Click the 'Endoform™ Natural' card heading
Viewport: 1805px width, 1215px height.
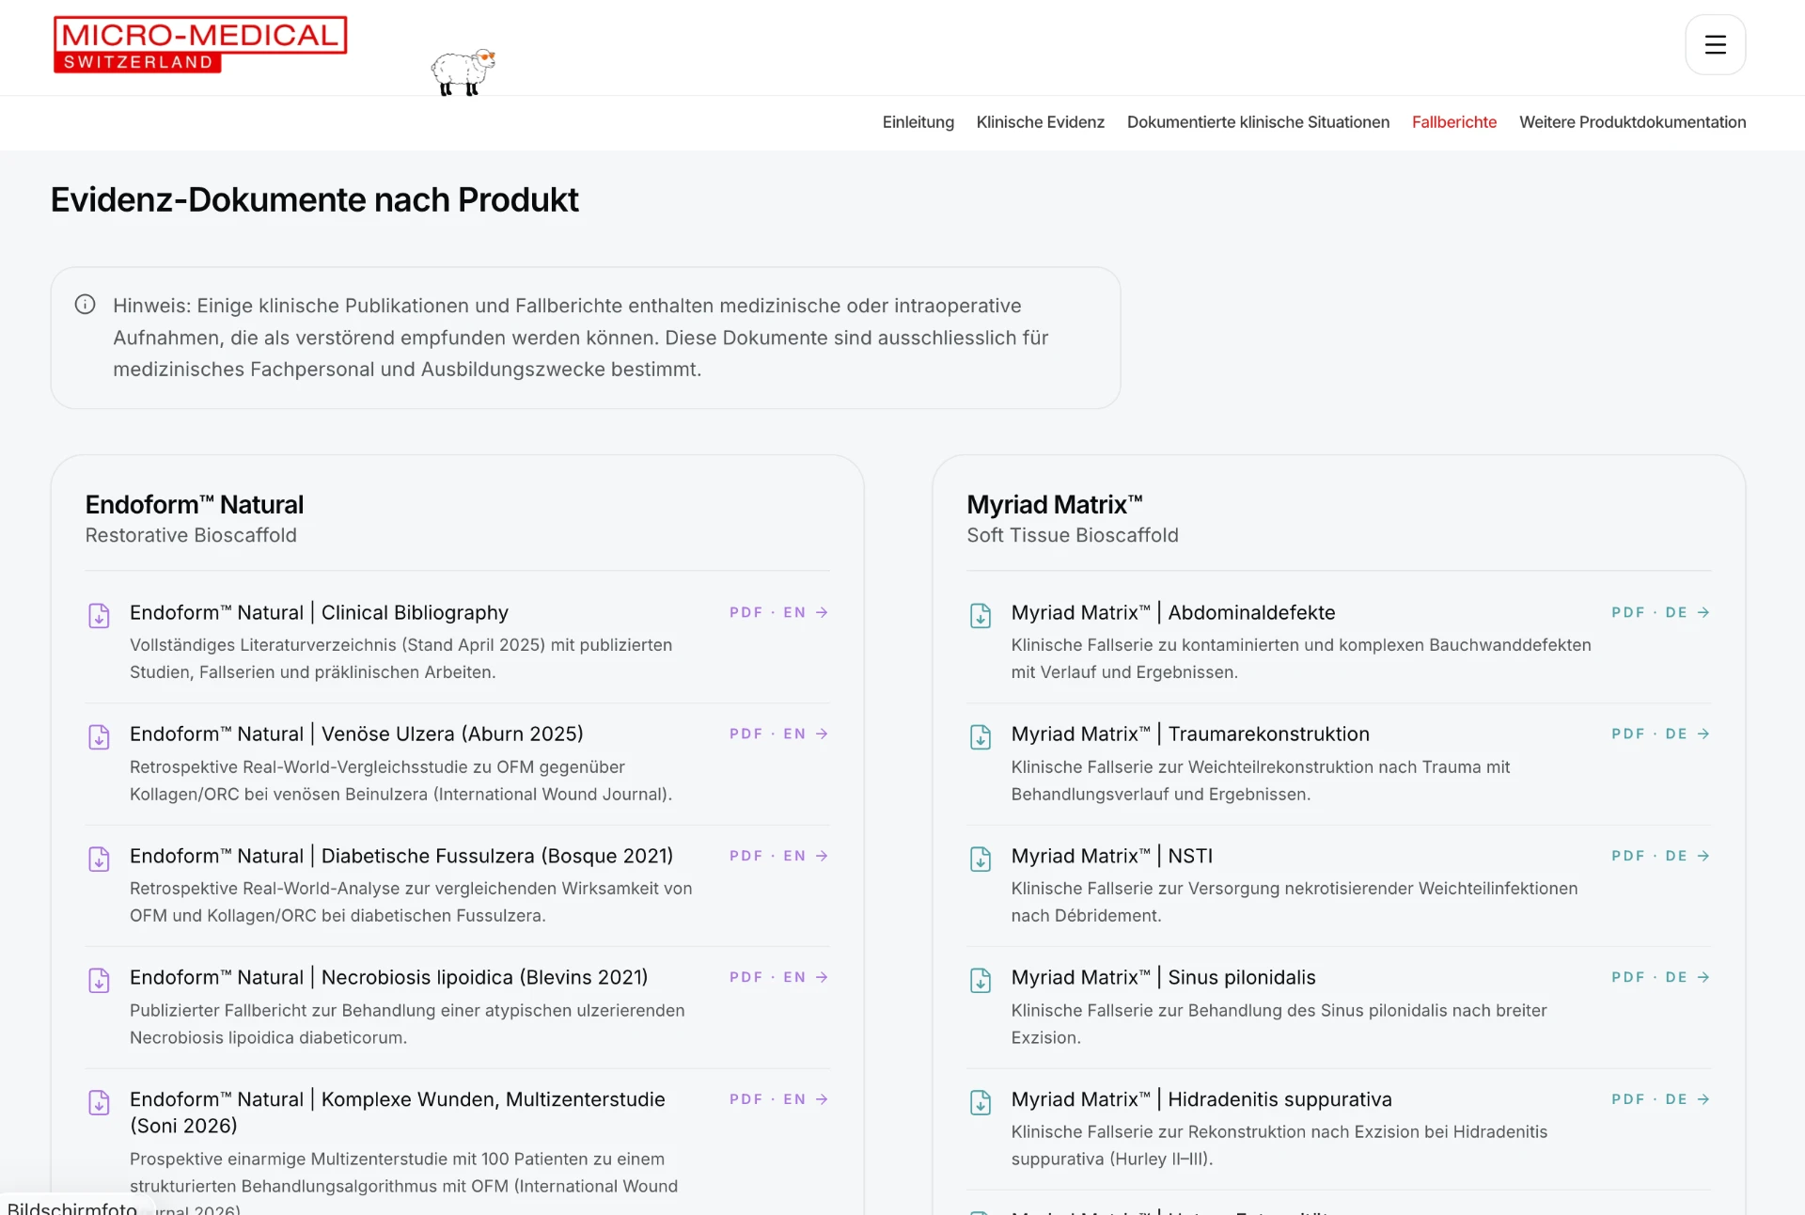tap(195, 504)
